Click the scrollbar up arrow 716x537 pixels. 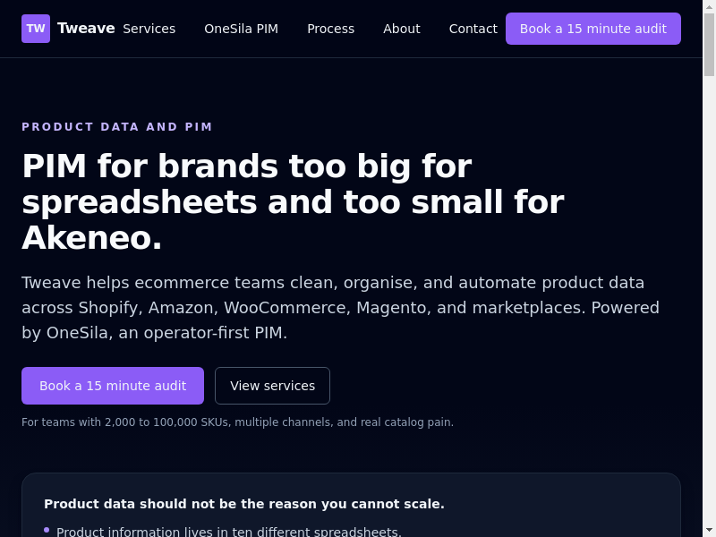(709, 7)
